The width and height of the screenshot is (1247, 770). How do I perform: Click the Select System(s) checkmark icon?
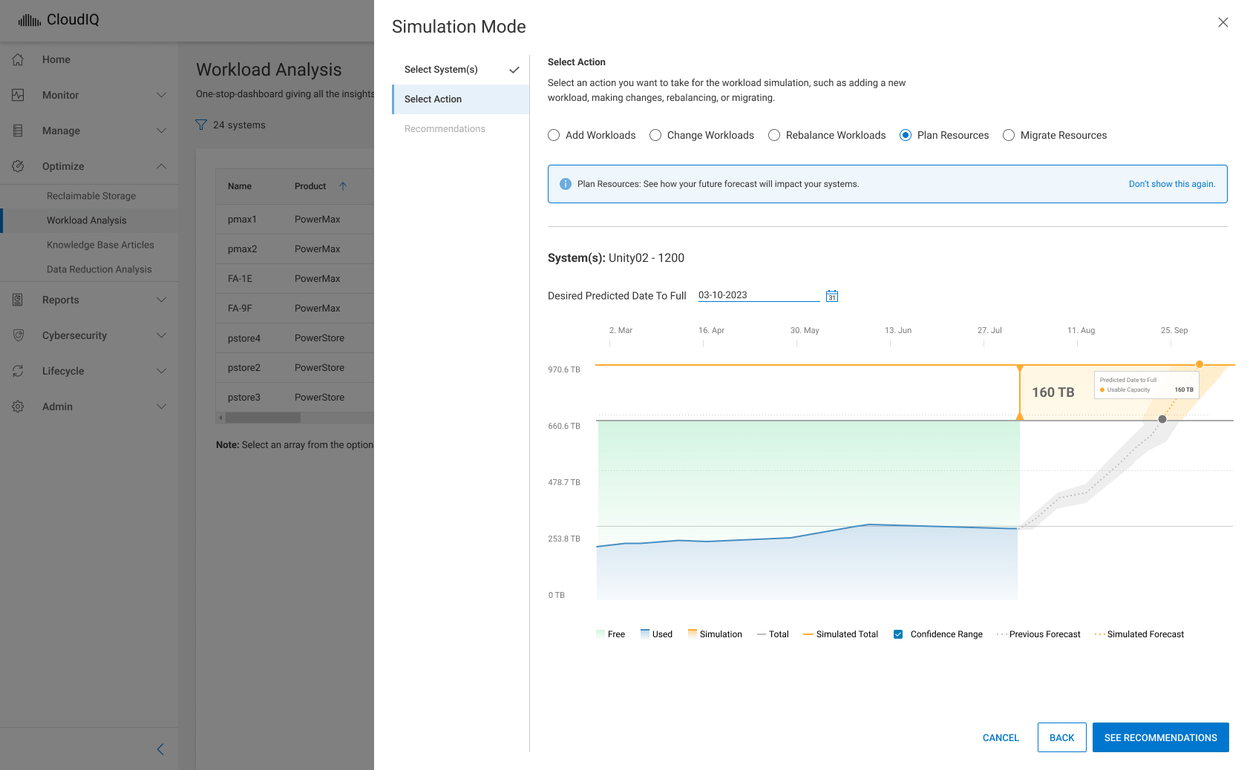coord(514,70)
